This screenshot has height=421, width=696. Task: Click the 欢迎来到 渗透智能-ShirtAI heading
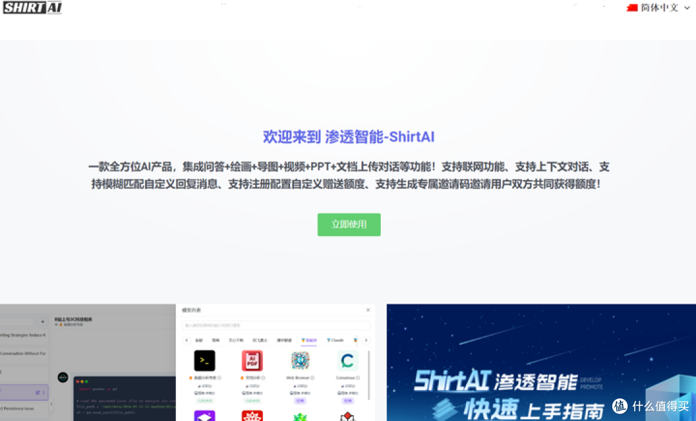(x=349, y=137)
